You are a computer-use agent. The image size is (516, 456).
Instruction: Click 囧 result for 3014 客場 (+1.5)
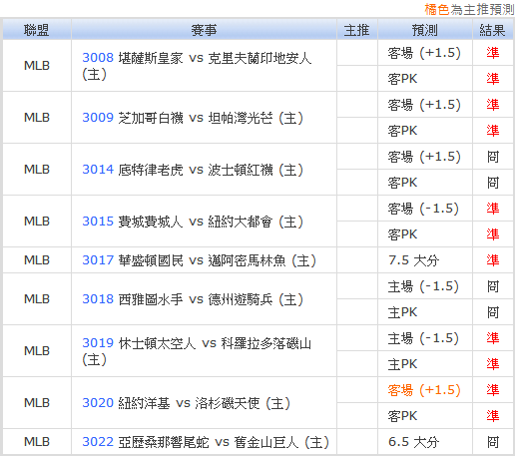[x=493, y=157]
